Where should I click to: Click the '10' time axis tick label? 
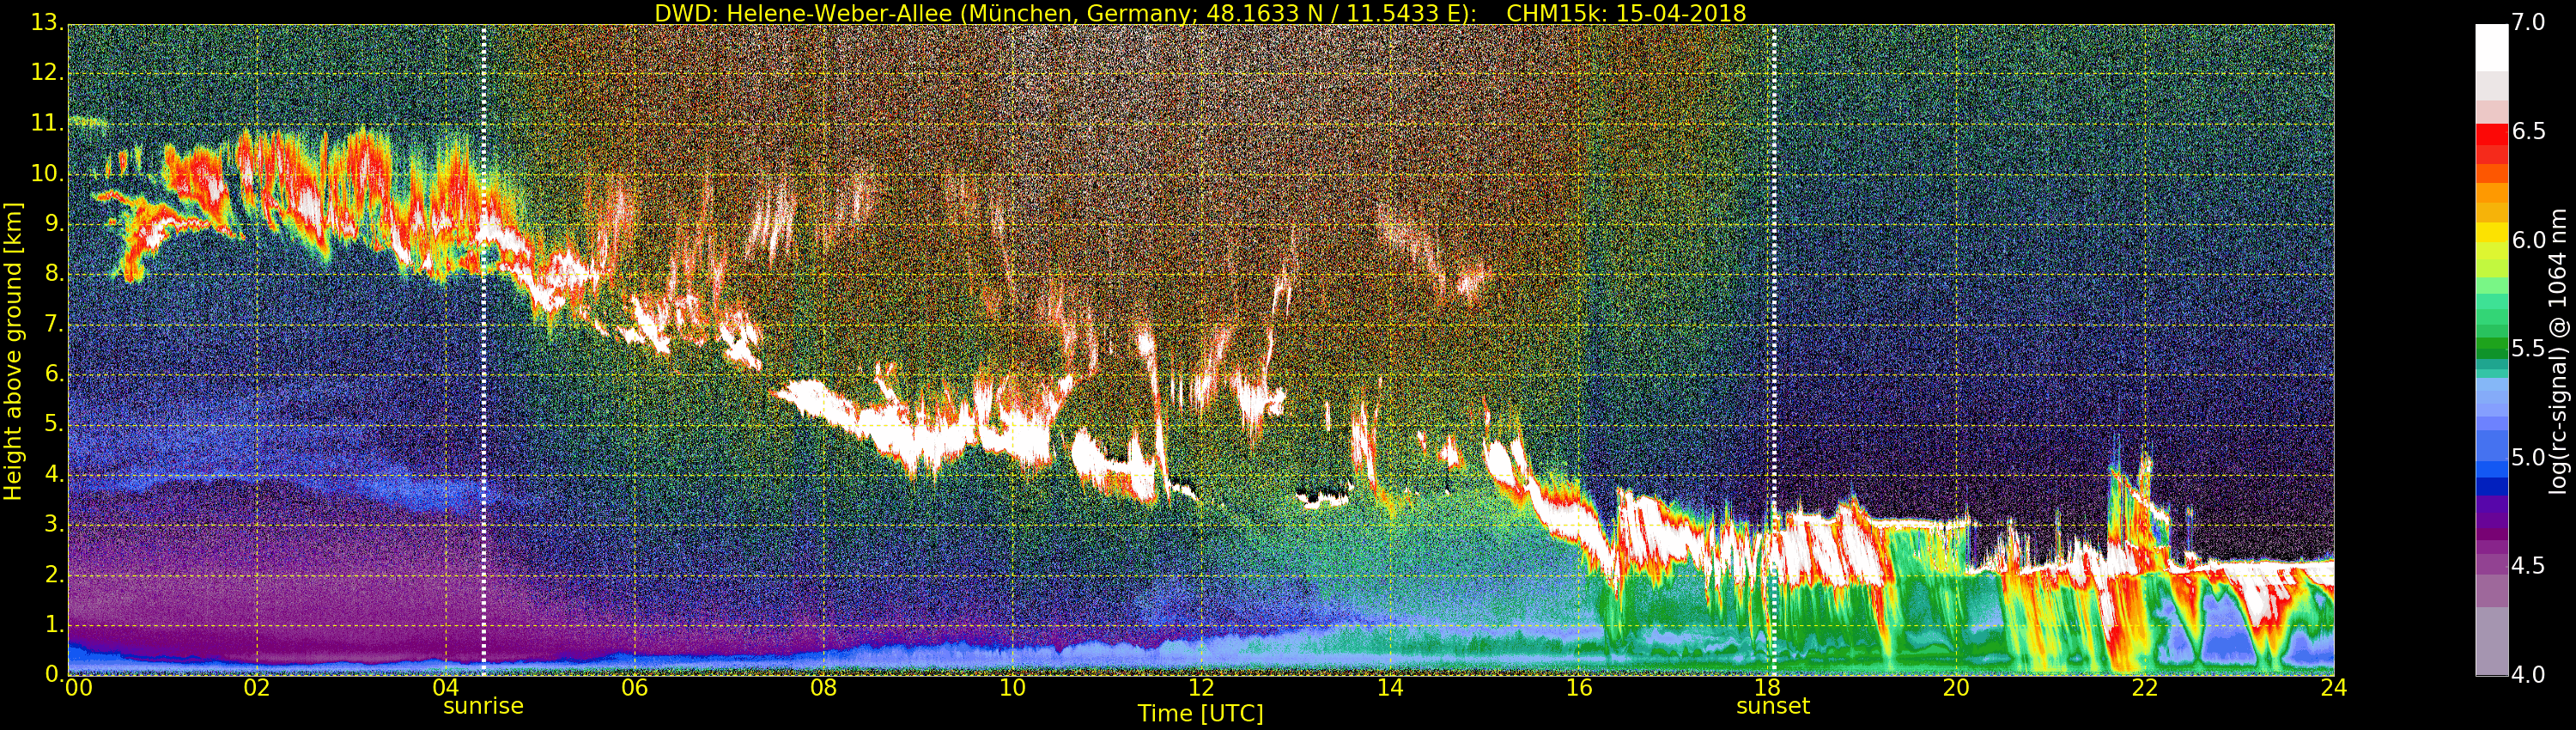[1012, 688]
